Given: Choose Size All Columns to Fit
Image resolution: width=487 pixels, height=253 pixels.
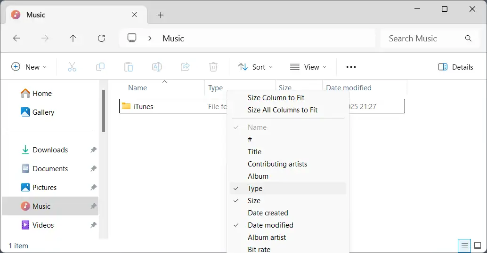Looking at the screenshot, I should [283, 110].
